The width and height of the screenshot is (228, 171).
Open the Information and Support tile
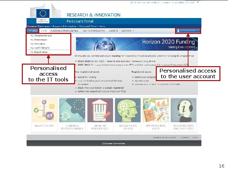[x=183, y=115]
